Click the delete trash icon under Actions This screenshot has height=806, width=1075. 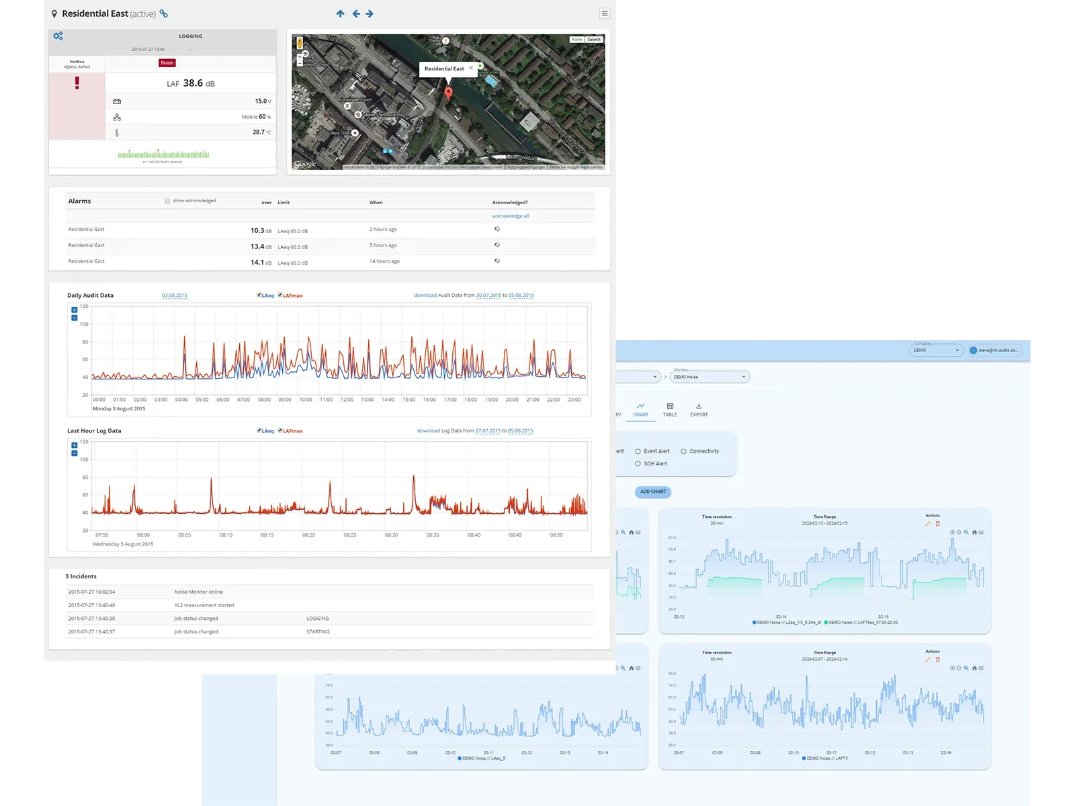pyautogui.click(x=938, y=523)
